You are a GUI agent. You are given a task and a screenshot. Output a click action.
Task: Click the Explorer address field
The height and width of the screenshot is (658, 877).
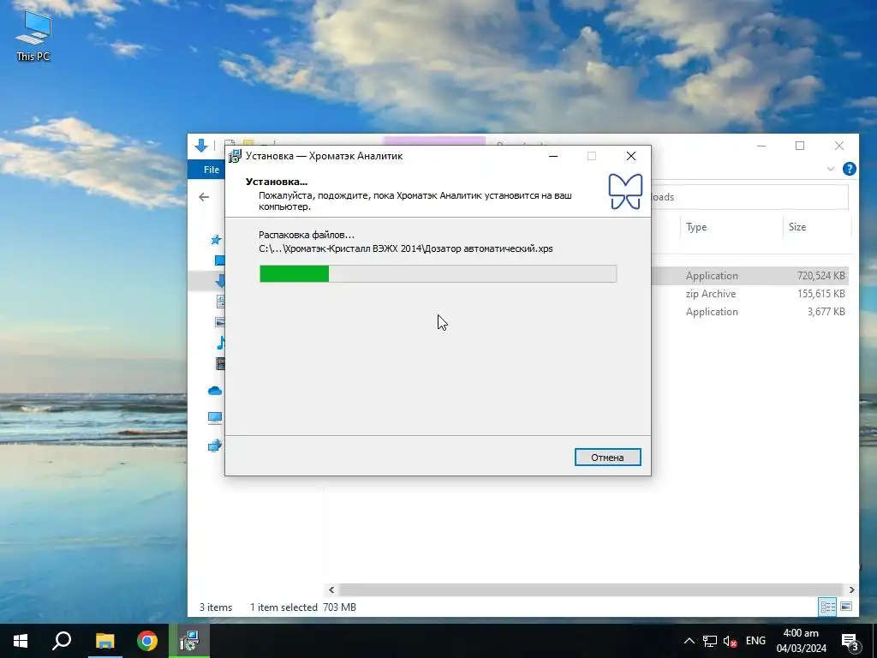(x=749, y=197)
